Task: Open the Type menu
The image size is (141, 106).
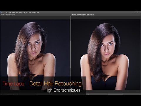Action: (17, 12)
